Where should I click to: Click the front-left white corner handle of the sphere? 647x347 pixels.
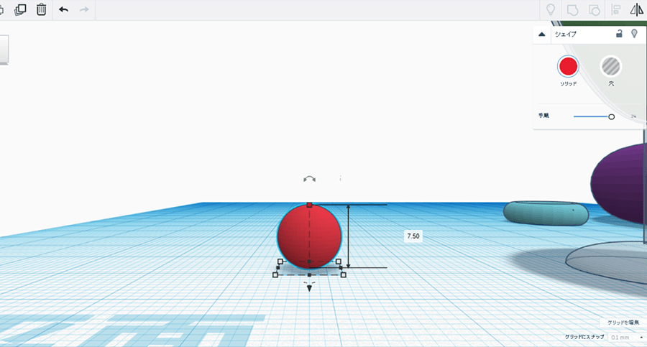tap(275, 274)
